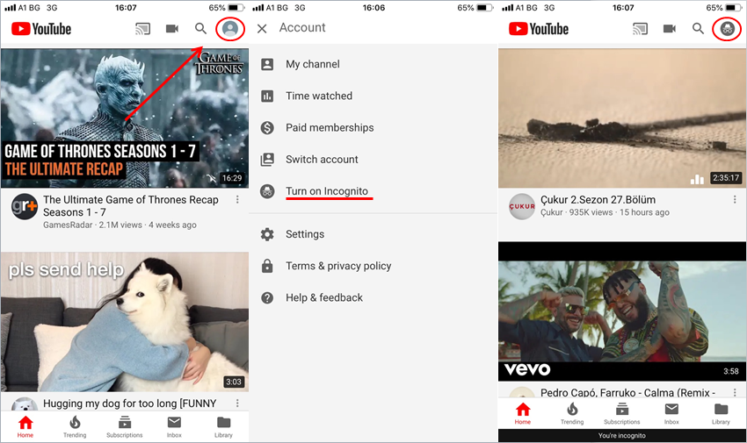747x443 pixels.
Task: Open the Subscriptions tab in the right incognito screen
Action: (x=621, y=413)
